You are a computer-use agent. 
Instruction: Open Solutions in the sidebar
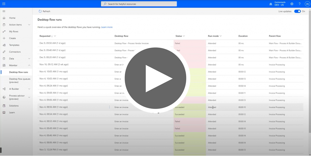coord(14,106)
